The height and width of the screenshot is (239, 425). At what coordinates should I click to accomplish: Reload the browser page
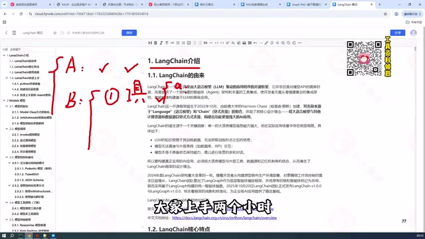point(21,14)
